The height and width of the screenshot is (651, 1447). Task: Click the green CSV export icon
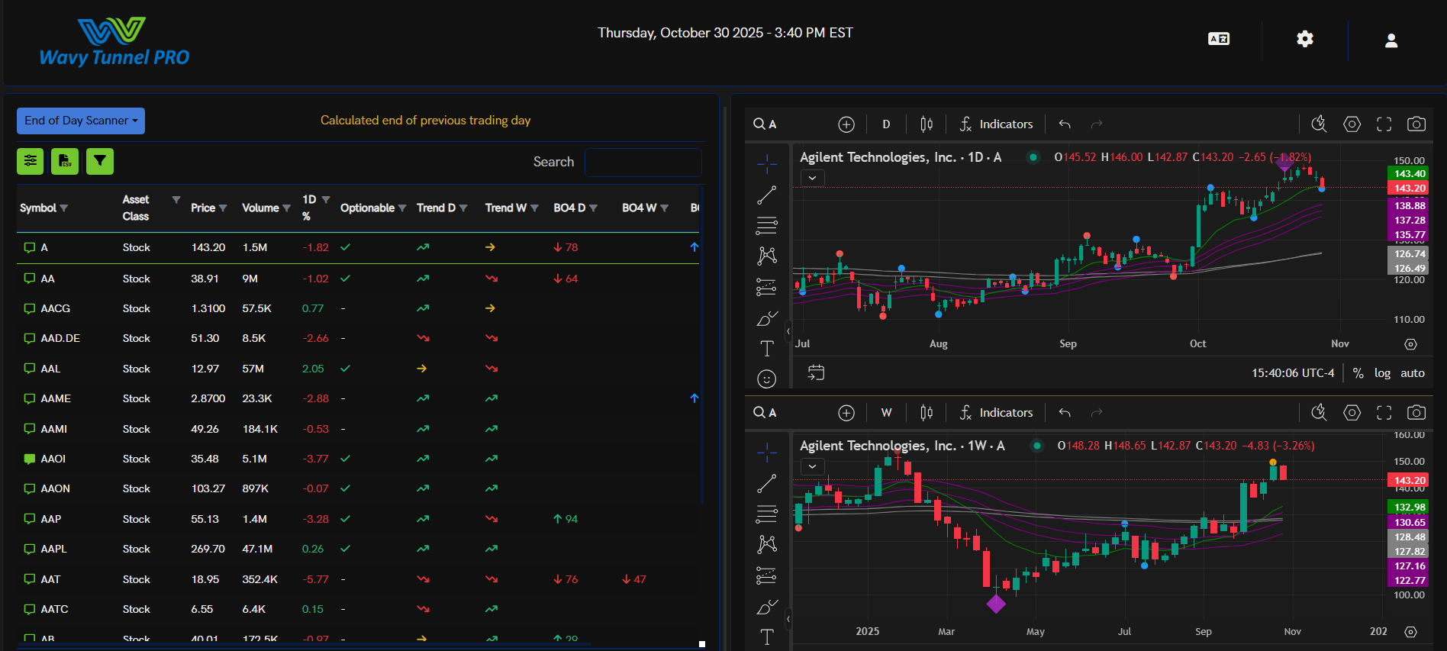click(x=65, y=161)
